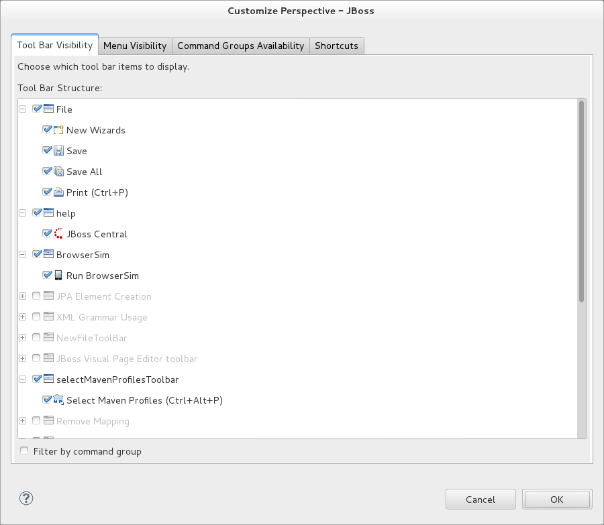Click the Select Maven Profiles icon

click(58, 400)
